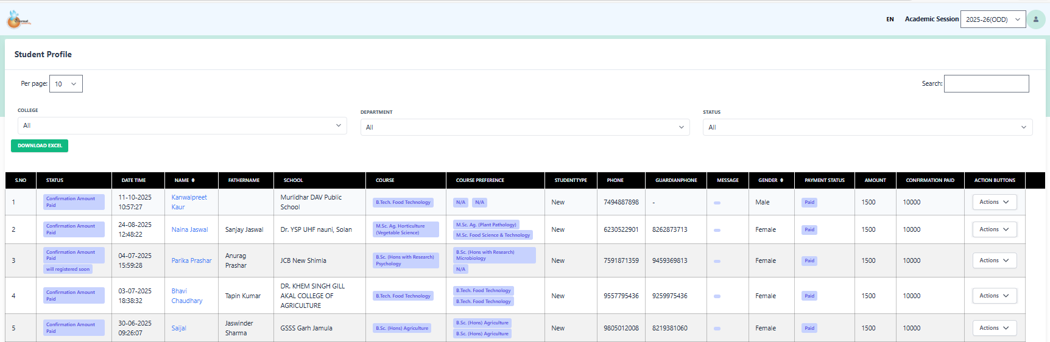Click message indicator for Kanwalpreet Kaur row
This screenshot has width=1050, height=342.
click(x=717, y=203)
